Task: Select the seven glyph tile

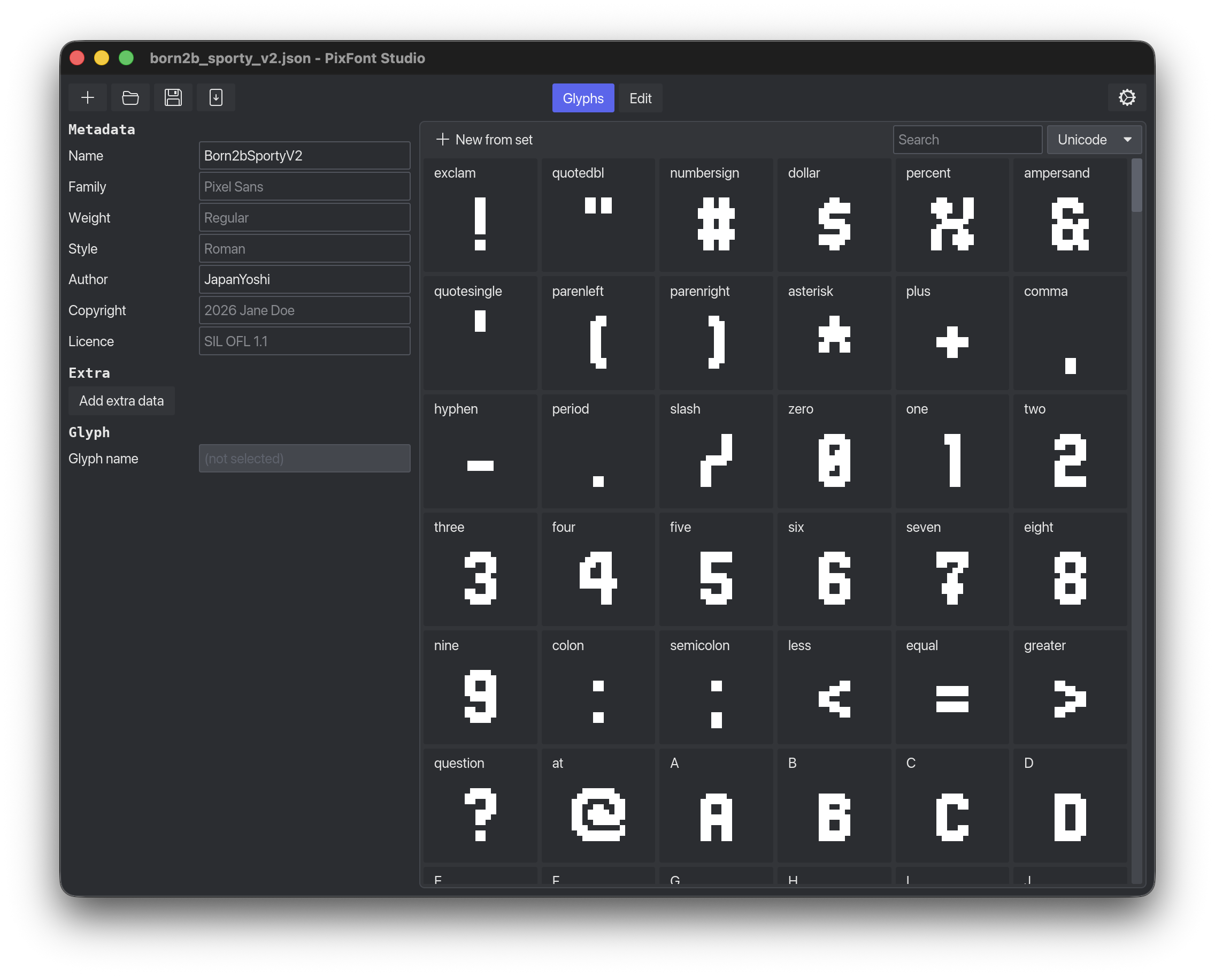Action: 952,569
